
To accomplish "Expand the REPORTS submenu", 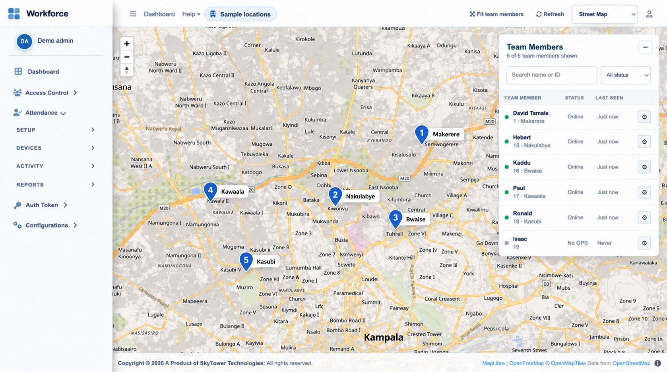I will tap(56, 185).
